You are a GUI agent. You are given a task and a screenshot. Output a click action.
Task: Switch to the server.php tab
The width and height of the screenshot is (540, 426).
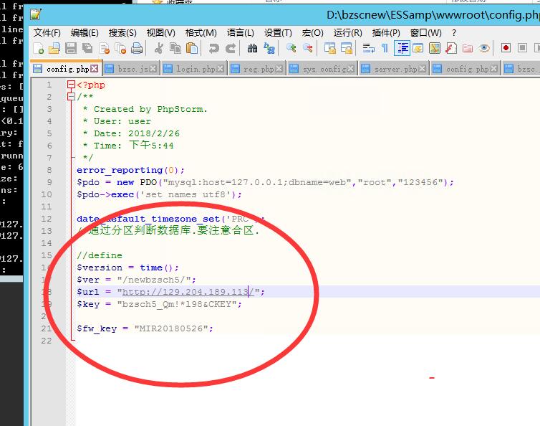pyautogui.click(x=393, y=69)
